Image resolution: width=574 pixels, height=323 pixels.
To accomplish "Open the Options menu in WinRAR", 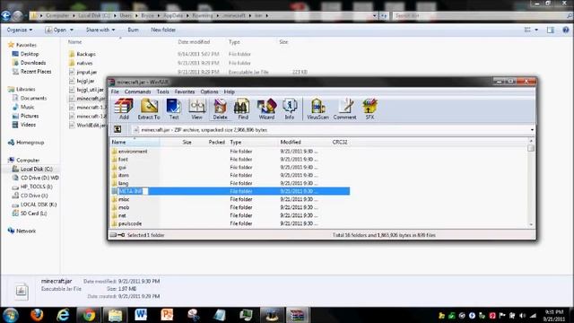I will click(209, 92).
